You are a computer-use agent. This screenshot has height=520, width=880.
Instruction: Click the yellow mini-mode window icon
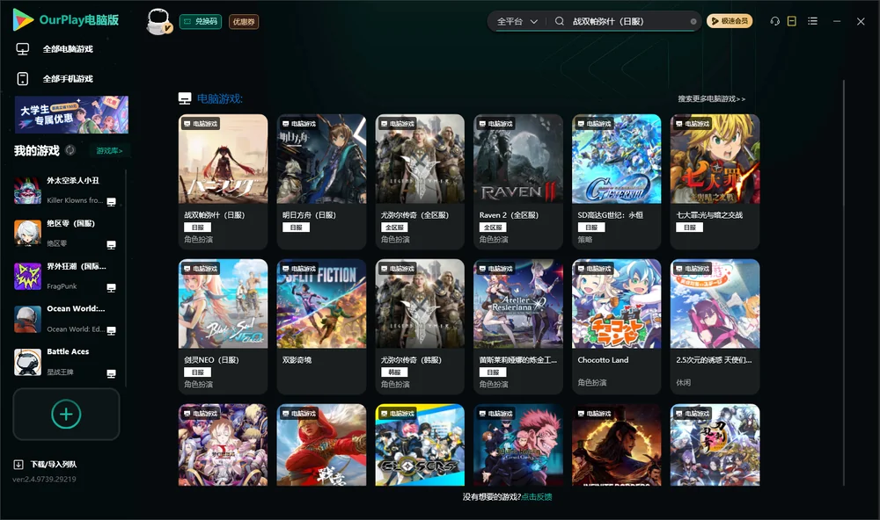click(791, 21)
